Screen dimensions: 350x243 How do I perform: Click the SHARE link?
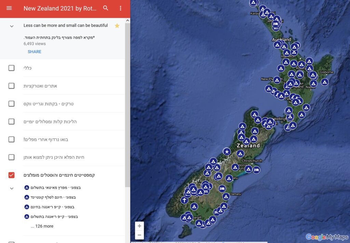(35, 52)
